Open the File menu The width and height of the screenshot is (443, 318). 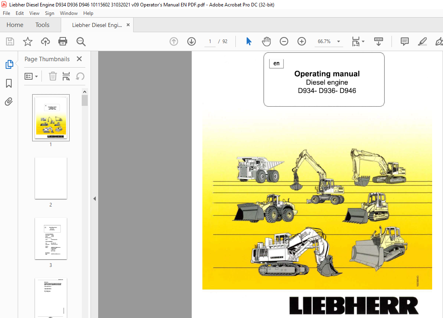(x=6, y=13)
